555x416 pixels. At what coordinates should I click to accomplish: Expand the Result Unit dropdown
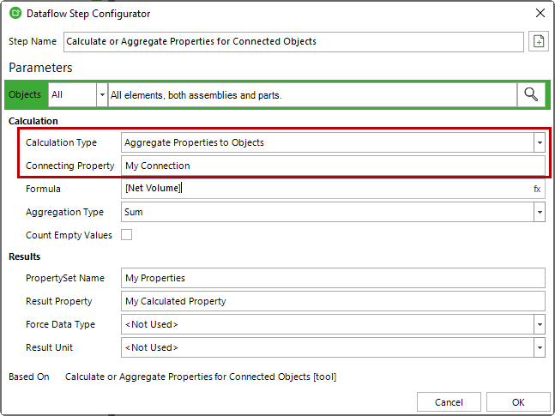point(540,347)
